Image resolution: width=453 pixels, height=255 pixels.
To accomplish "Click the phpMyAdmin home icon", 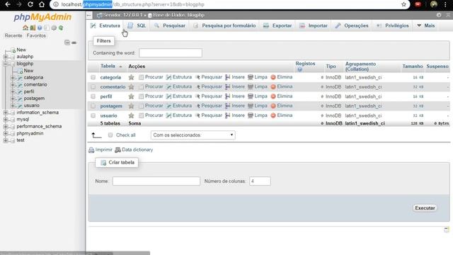I will click(x=25, y=28).
